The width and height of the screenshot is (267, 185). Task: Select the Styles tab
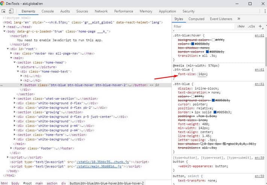(x=179, y=19)
